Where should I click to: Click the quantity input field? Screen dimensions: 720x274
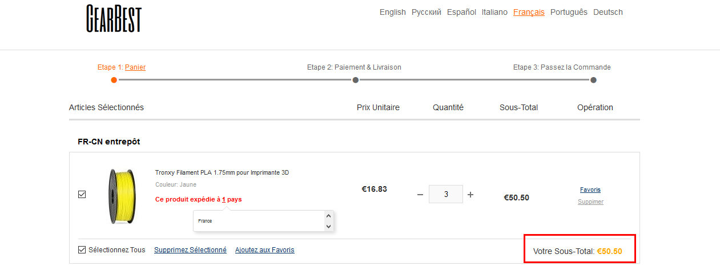[445, 194]
